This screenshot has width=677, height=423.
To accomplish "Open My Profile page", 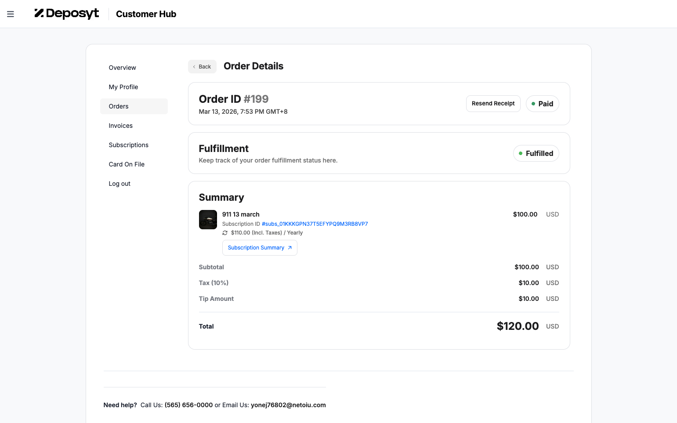I will (x=123, y=87).
